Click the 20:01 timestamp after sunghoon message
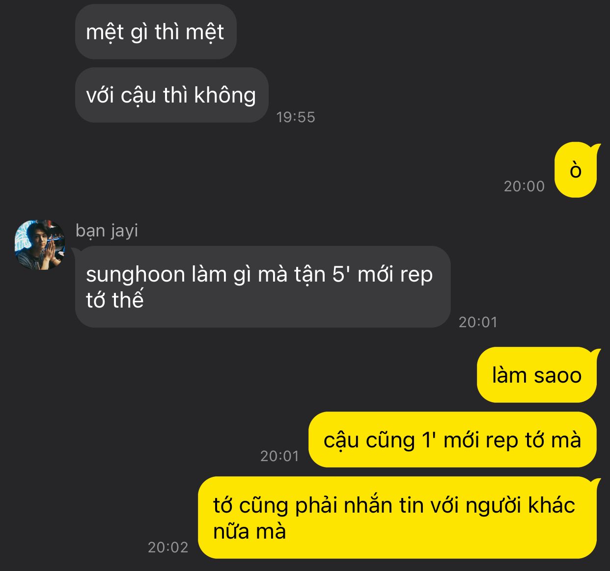Image resolution: width=610 pixels, height=571 pixels. (478, 322)
